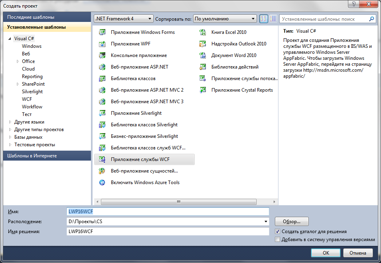Select activity library (Библиотека действий) icon
Viewport: 381px width, 263px height.
(x=203, y=67)
